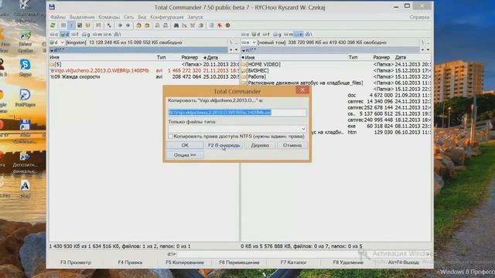This screenshot has width=495, height=278.
Task: Open the Сеть menu
Action: pyautogui.click(x=128, y=17)
